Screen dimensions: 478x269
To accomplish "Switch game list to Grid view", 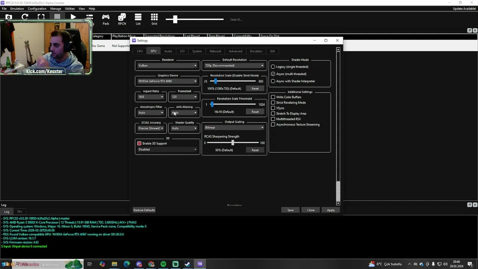I will pyautogui.click(x=154, y=19).
